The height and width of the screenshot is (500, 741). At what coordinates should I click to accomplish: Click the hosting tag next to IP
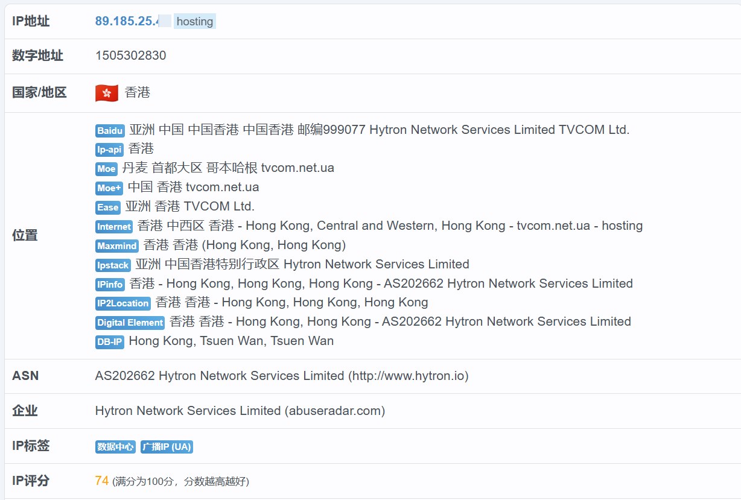(194, 22)
